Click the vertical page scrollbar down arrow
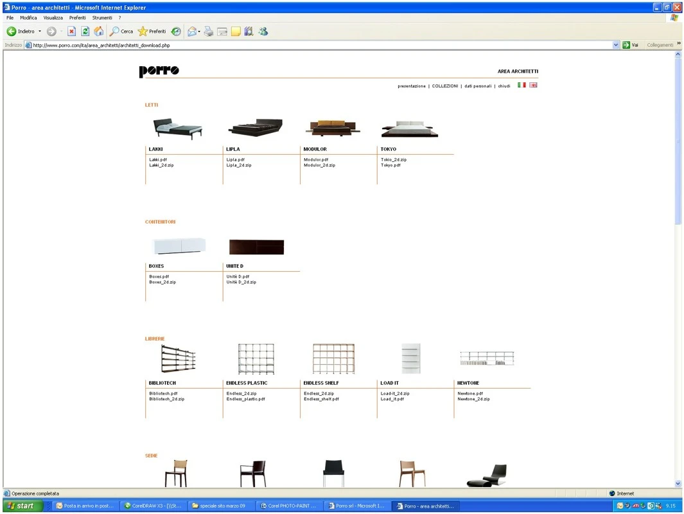Image resolution: width=684 pixels, height=514 pixels. click(678, 484)
